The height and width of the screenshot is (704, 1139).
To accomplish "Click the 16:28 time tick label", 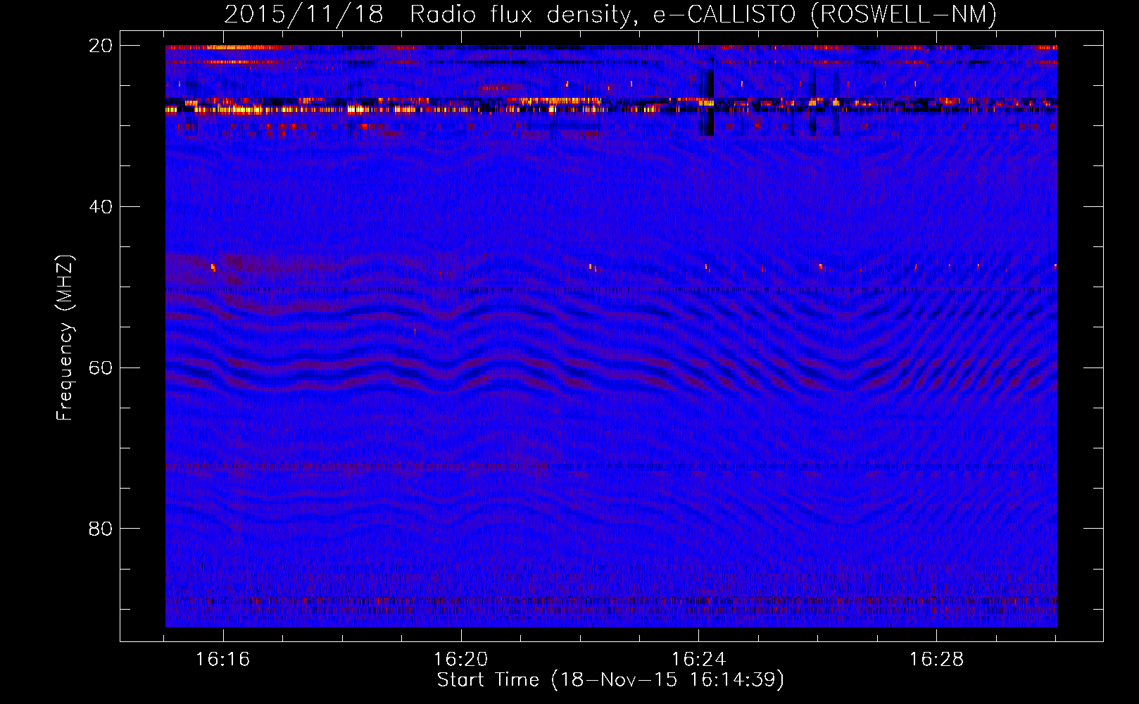I will click(x=936, y=660).
